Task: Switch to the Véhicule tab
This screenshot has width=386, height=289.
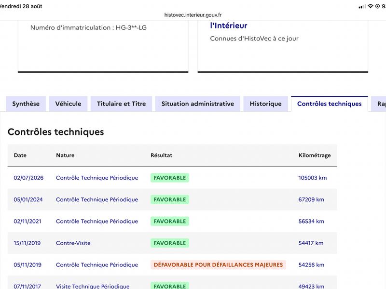Action: click(x=68, y=104)
